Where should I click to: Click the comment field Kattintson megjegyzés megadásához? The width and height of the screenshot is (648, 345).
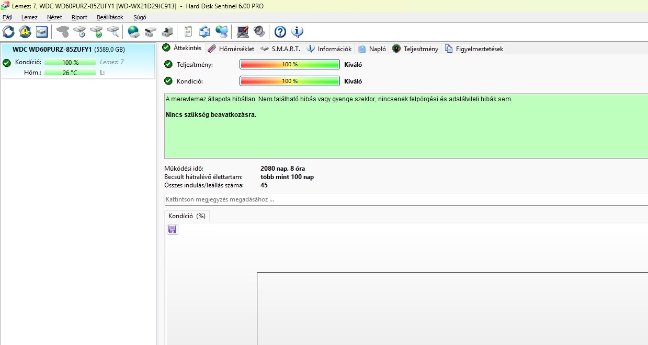coord(406,199)
